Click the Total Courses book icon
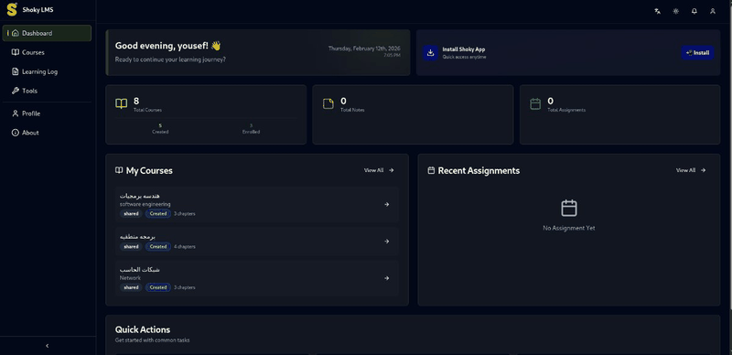This screenshot has height=355, width=732. point(122,103)
